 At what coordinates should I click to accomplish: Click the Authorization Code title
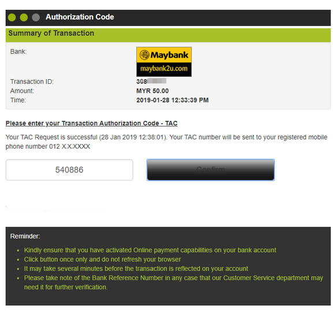pos(80,17)
